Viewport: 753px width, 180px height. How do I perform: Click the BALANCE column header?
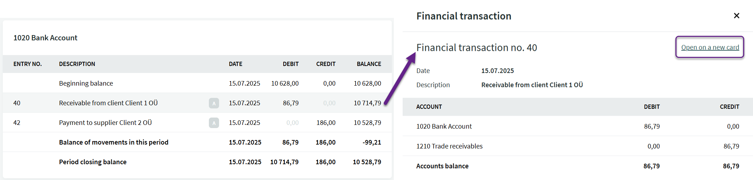pos(369,64)
